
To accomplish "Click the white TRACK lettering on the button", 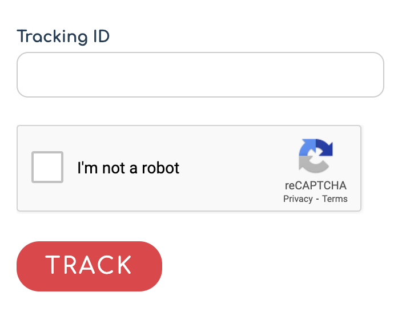I will [x=88, y=265].
